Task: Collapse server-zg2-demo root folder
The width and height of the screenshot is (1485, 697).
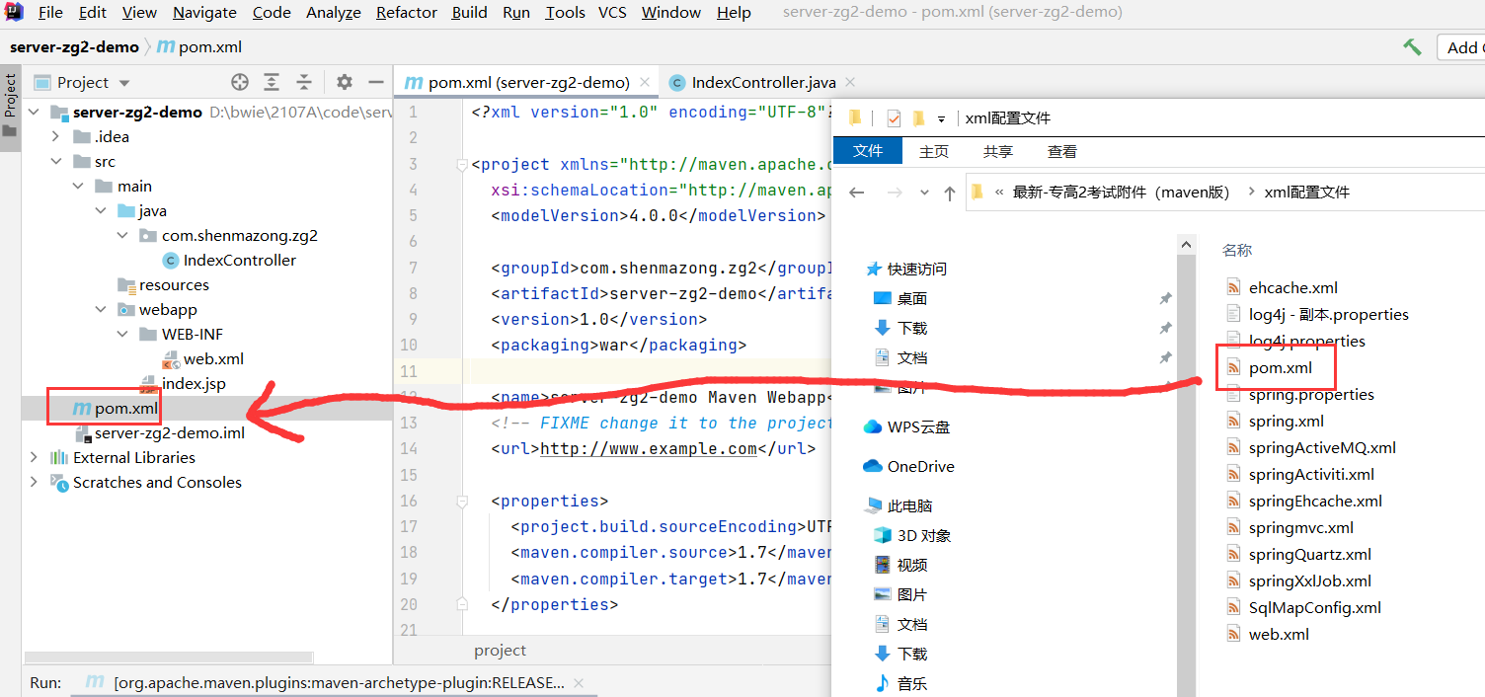Action: coord(35,113)
